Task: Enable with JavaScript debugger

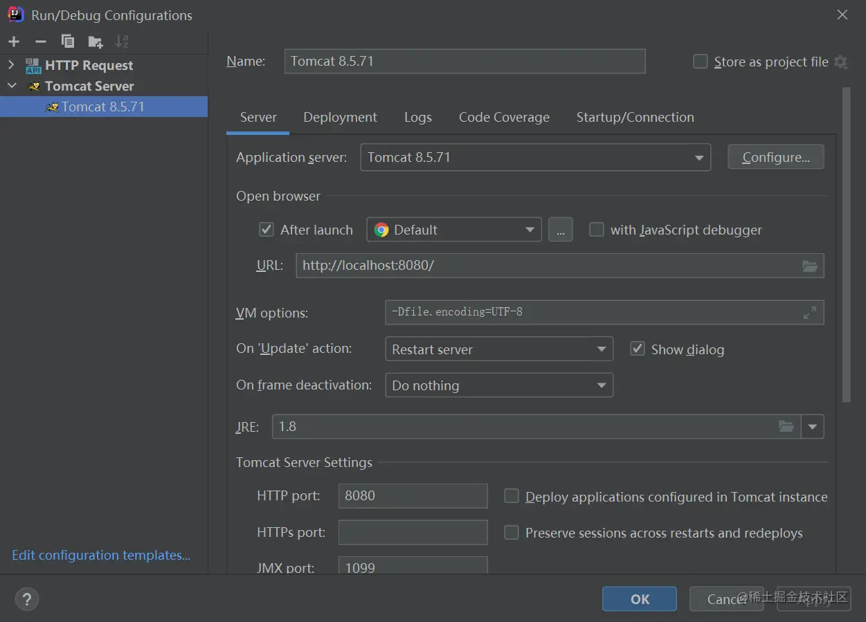Action: pyautogui.click(x=596, y=230)
